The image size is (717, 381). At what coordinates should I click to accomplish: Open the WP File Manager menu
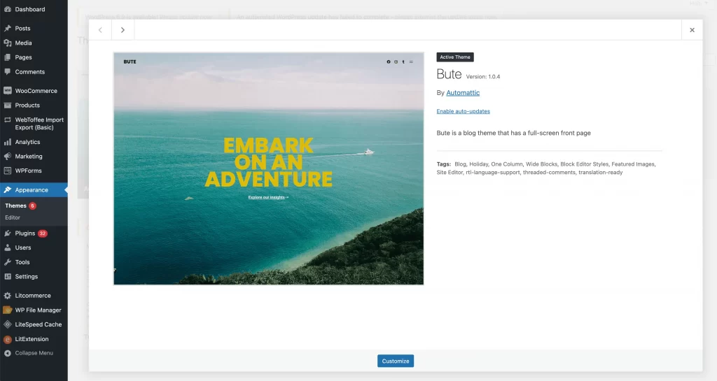38,310
